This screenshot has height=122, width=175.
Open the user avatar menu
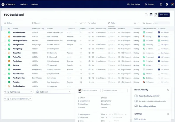172,4
